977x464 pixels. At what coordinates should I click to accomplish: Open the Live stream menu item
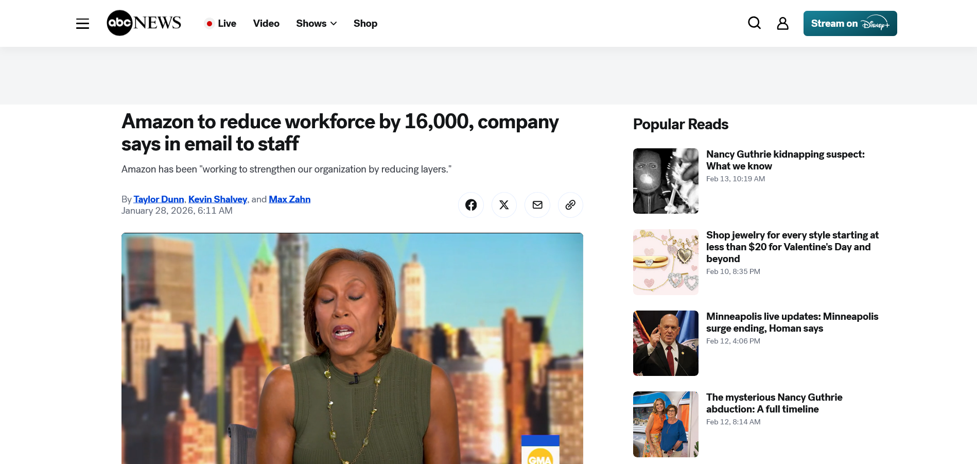[x=220, y=24]
